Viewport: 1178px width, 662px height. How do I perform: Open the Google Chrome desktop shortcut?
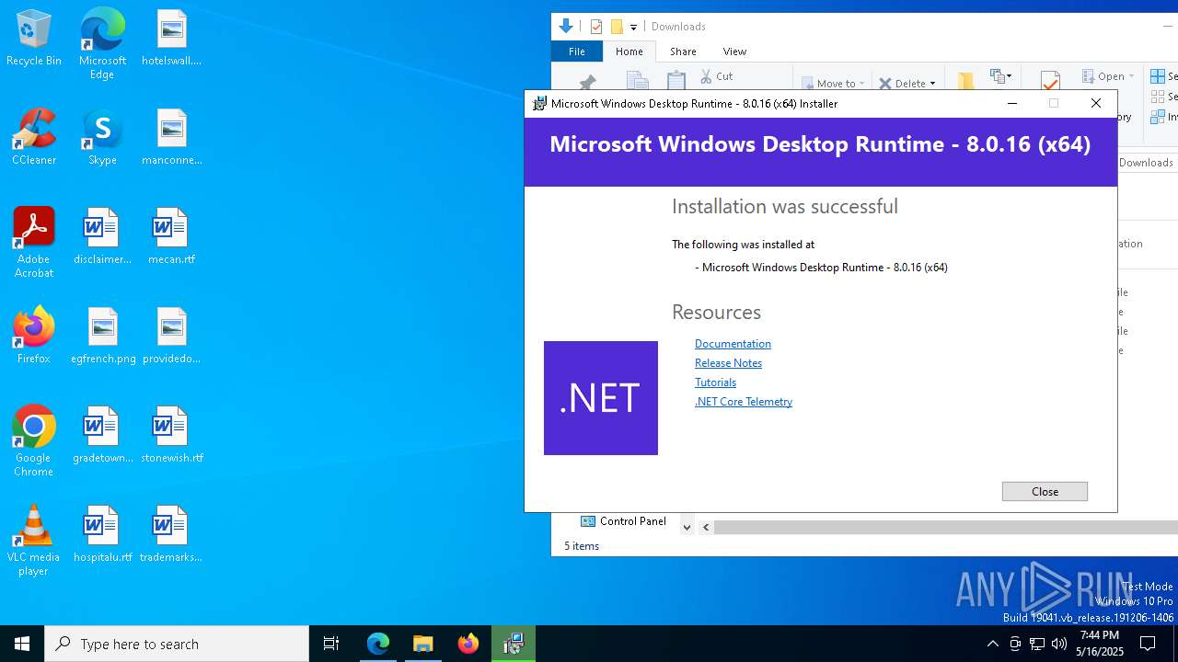[x=34, y=441]
